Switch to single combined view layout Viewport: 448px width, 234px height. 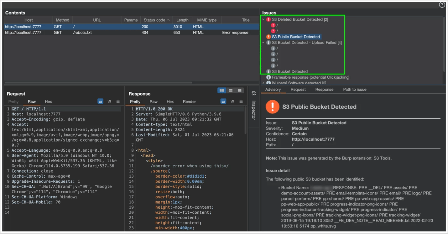coord(240,91)
